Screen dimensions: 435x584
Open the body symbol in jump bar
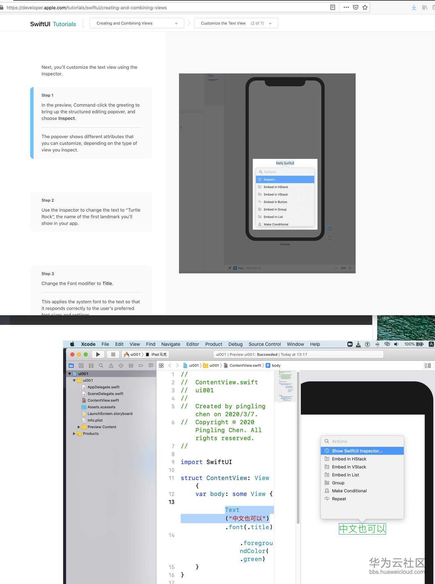click(x=273, y=365)
